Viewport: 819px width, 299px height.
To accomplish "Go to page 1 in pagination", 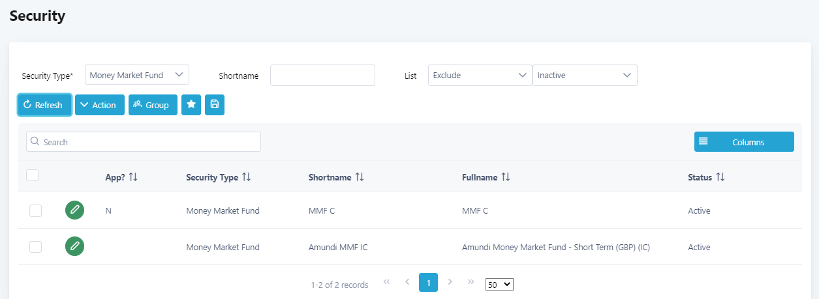I will [428, 282].
